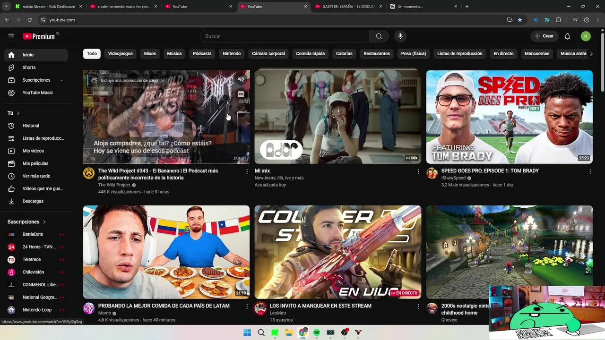Toggle subtitles on preview video

pyautogui.click(x=241, y=94)
